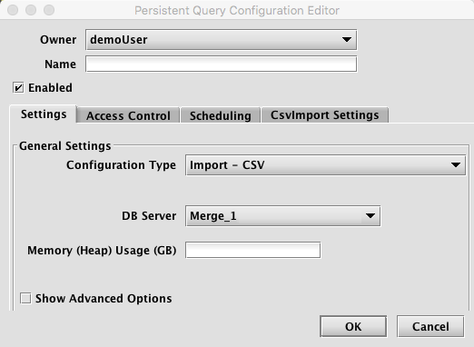The image size is (474, 347).
Task: Open the Scheduling tab
Action: tap(221, 115)
